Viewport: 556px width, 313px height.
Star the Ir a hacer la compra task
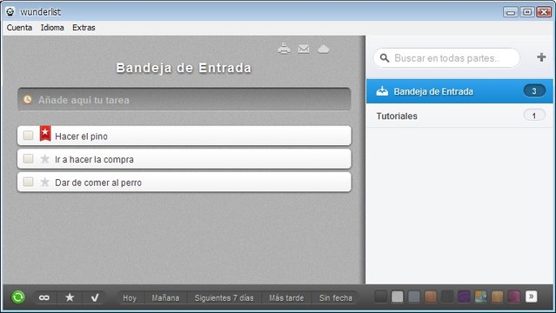[44, 158]
